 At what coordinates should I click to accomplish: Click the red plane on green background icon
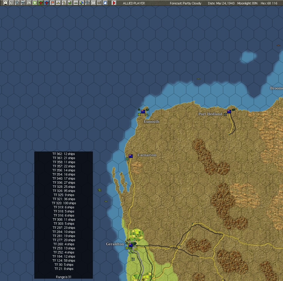coord(41,3)
